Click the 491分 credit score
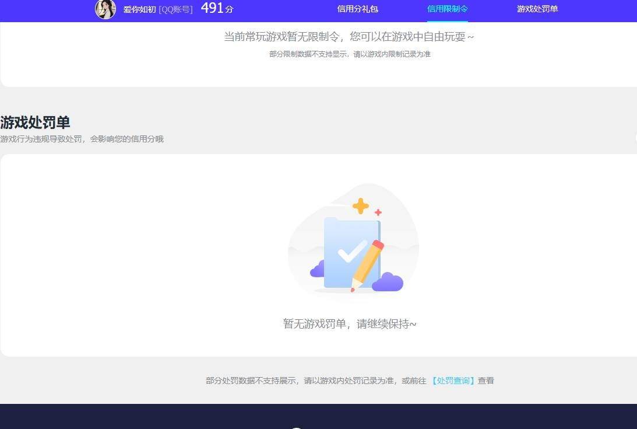This screenshot has width=637, height=429. [x=217, y=8]
